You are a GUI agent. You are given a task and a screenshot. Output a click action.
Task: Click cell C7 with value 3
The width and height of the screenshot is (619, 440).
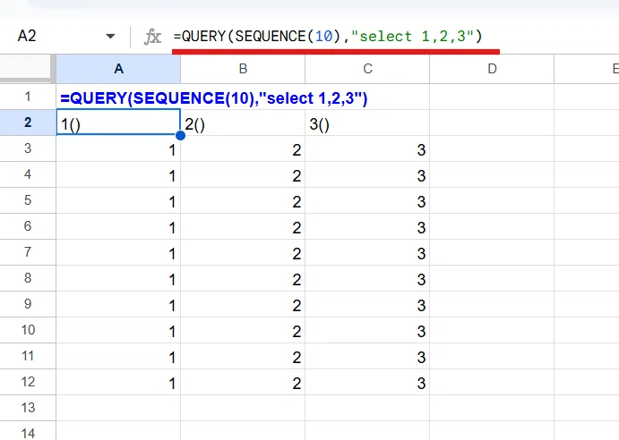(367, 252)
